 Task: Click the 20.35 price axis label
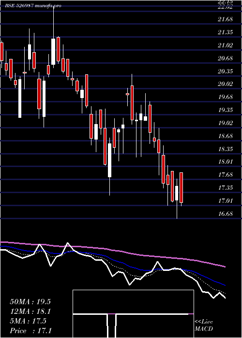click(226, 71)
